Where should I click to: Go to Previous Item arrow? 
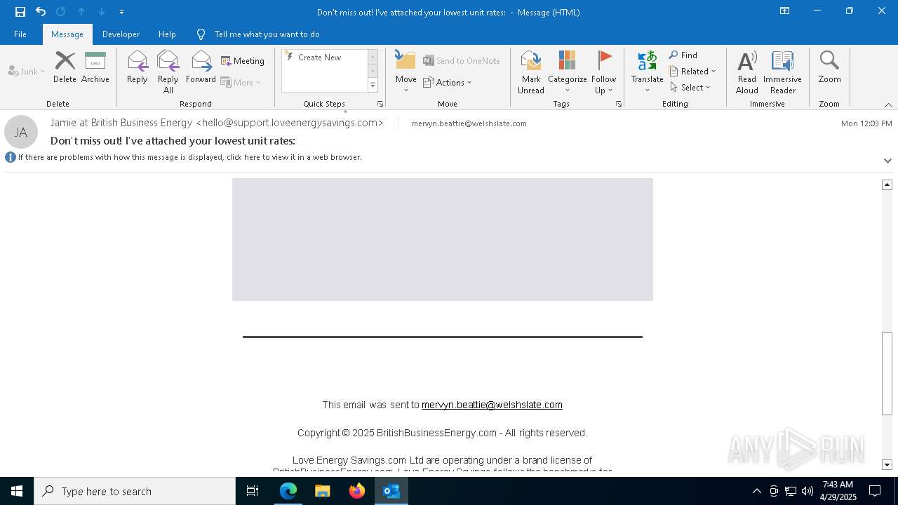coord(81,12)
